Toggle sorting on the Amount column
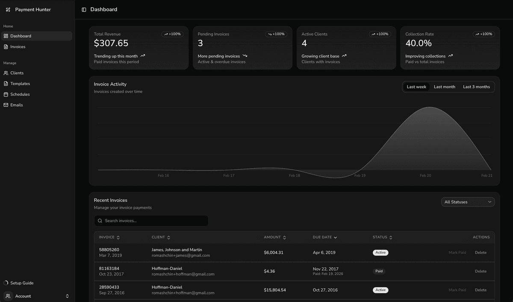513x302 pixels. [x=284, y=237]
